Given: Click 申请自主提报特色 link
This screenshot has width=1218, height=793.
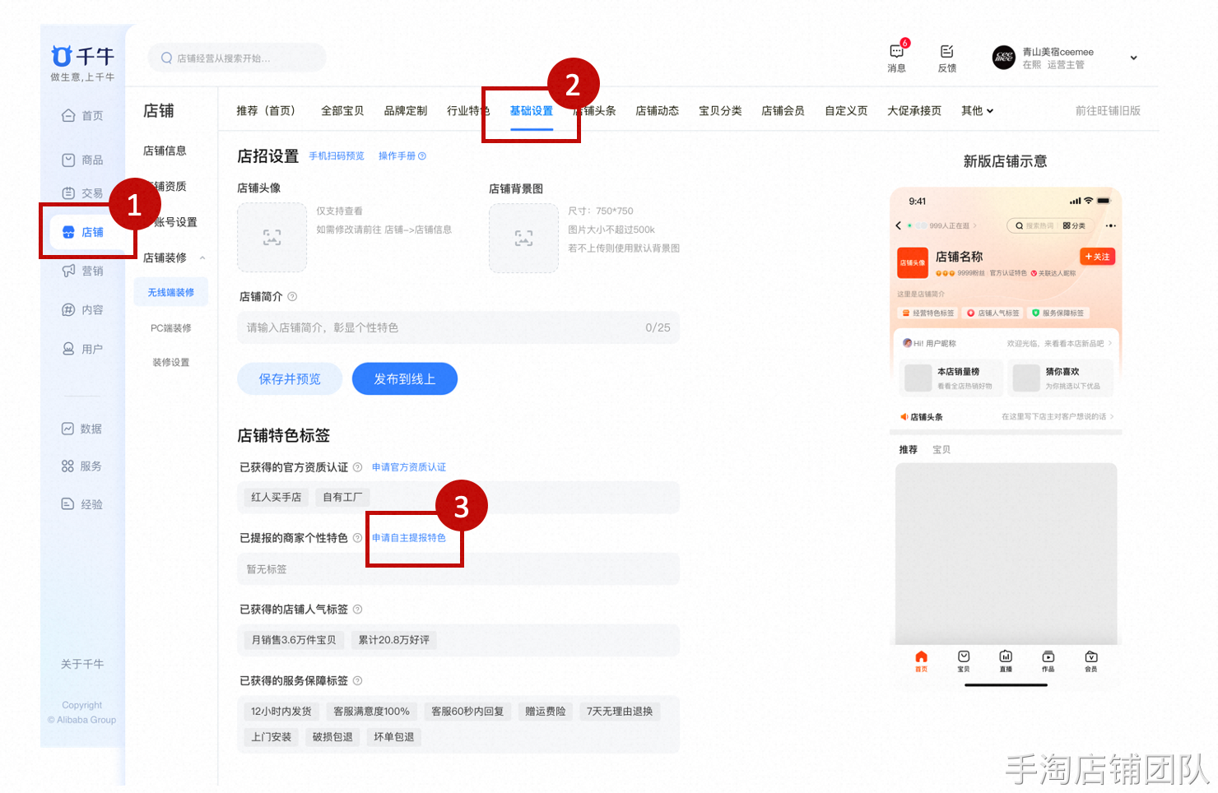Looking at the screenshot, I should (x=409, y=538).
